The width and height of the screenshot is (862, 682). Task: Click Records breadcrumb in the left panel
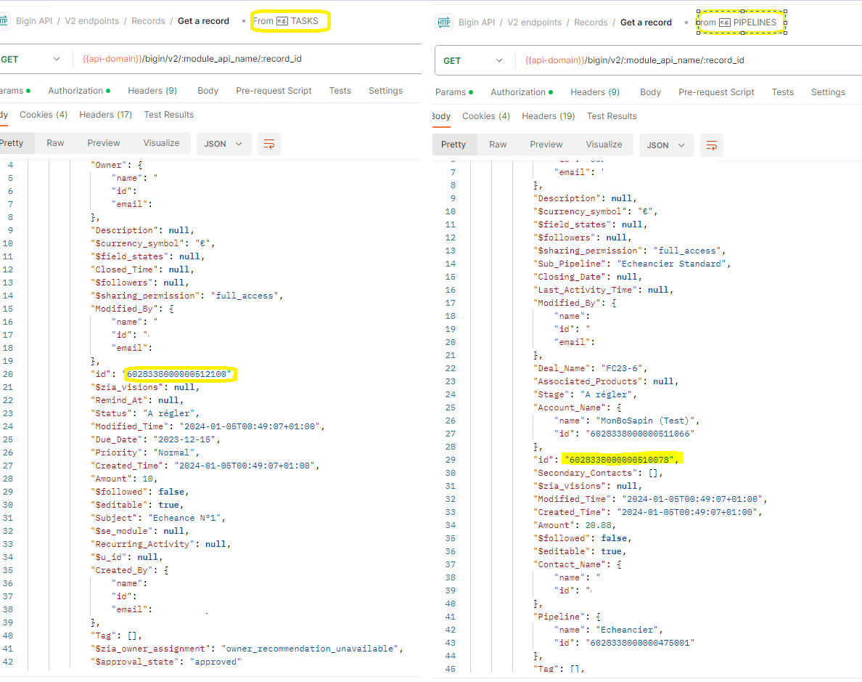click(x=148, y=21)
